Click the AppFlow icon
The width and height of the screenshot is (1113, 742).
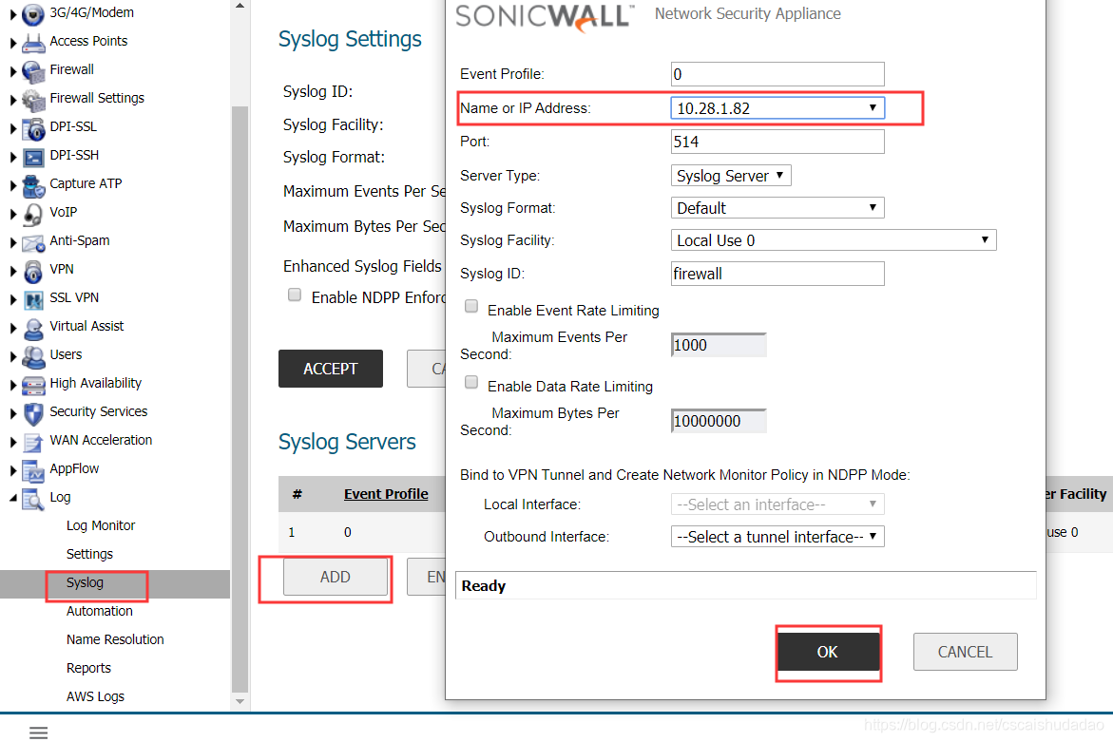(x=32, y=470)
